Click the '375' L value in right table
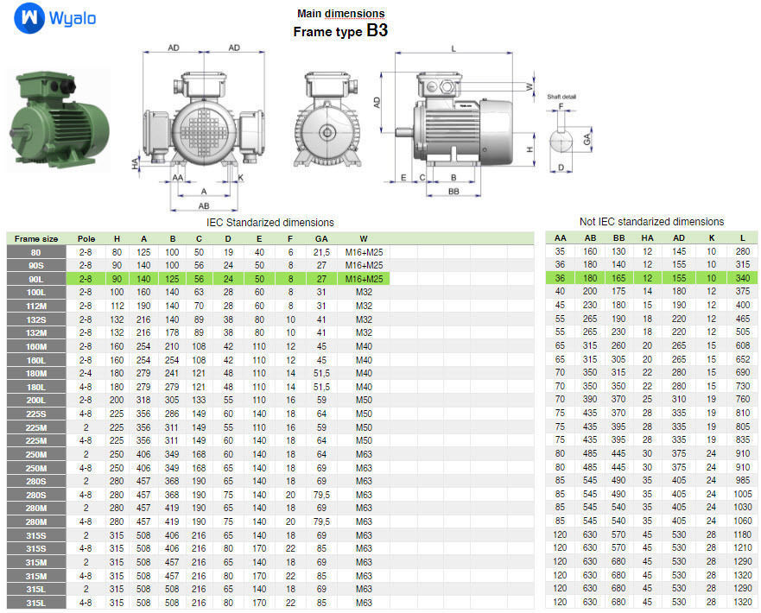Image resolution: width=761 pixels, height=613 pixels. [x=743, y=291]
